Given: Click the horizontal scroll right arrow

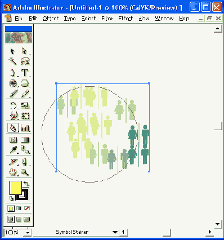Looking at the screenshot, I should 210,232.
